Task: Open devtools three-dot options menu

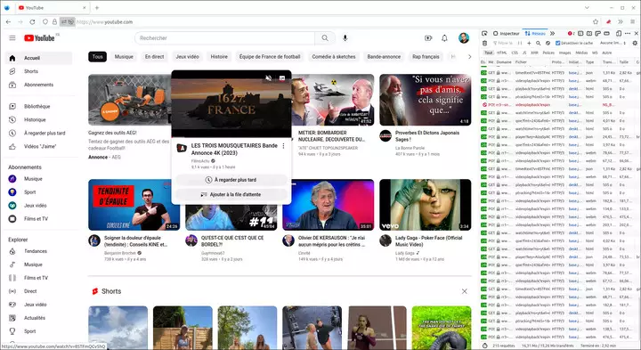Action: 628,33
